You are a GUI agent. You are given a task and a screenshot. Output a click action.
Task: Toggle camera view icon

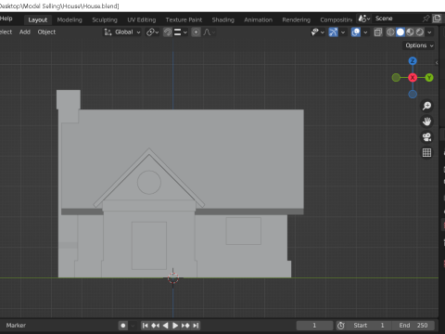click(426, 137)
